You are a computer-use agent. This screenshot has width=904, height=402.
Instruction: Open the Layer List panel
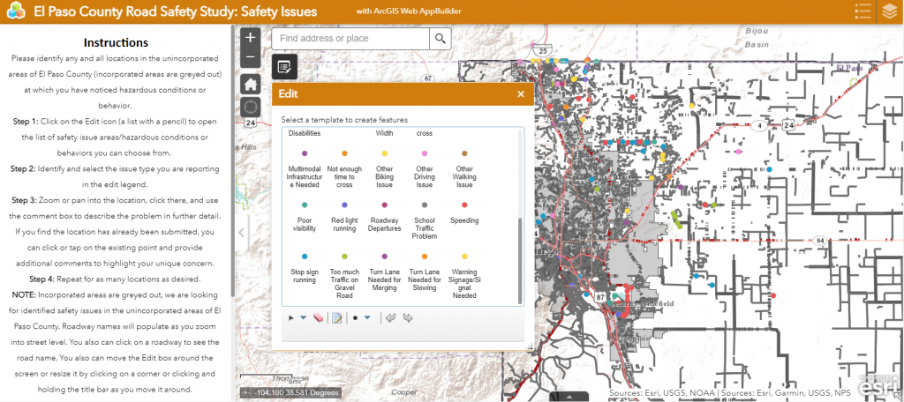coord(890,11)
